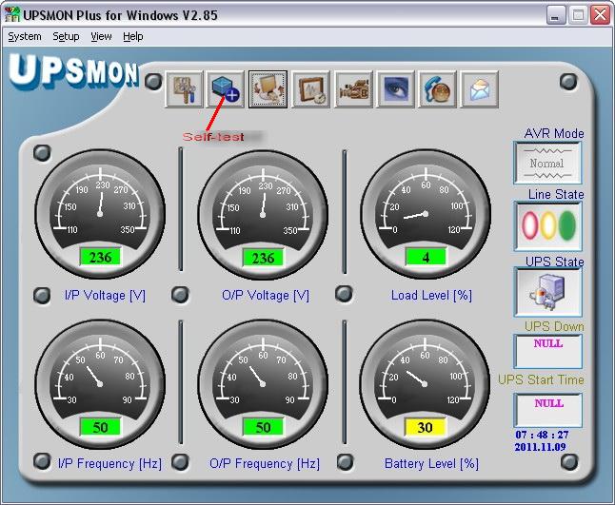Screen dimensions: 615x505
Task: Click the AVR Mode Normal indicator
Action: click(547, 163)
